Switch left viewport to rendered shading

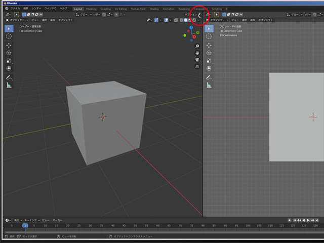[194, 20]
